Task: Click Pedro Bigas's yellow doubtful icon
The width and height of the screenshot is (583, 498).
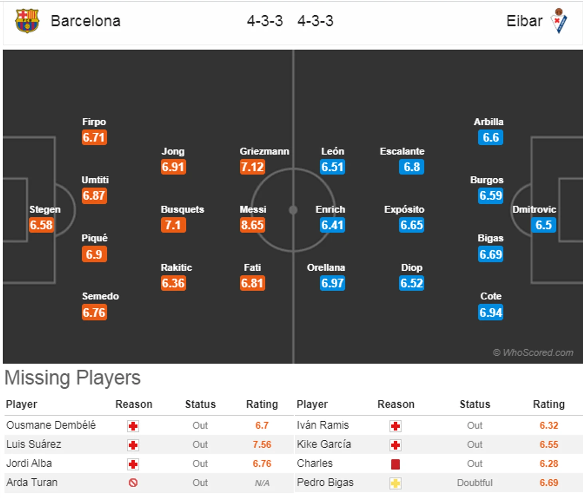Action: tap(395, 483)
